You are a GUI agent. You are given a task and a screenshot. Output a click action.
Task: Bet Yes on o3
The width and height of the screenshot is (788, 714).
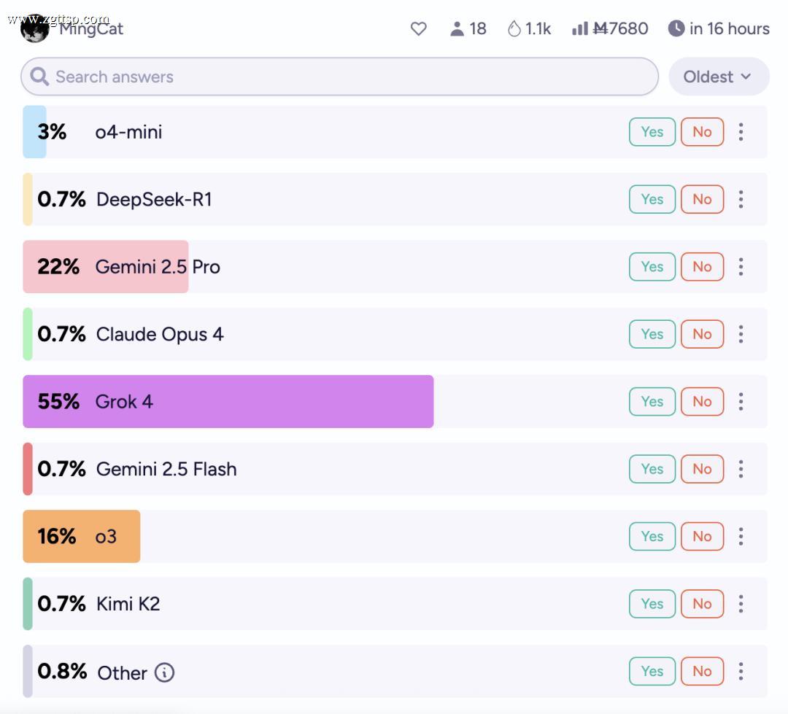[x=652, y=536]
